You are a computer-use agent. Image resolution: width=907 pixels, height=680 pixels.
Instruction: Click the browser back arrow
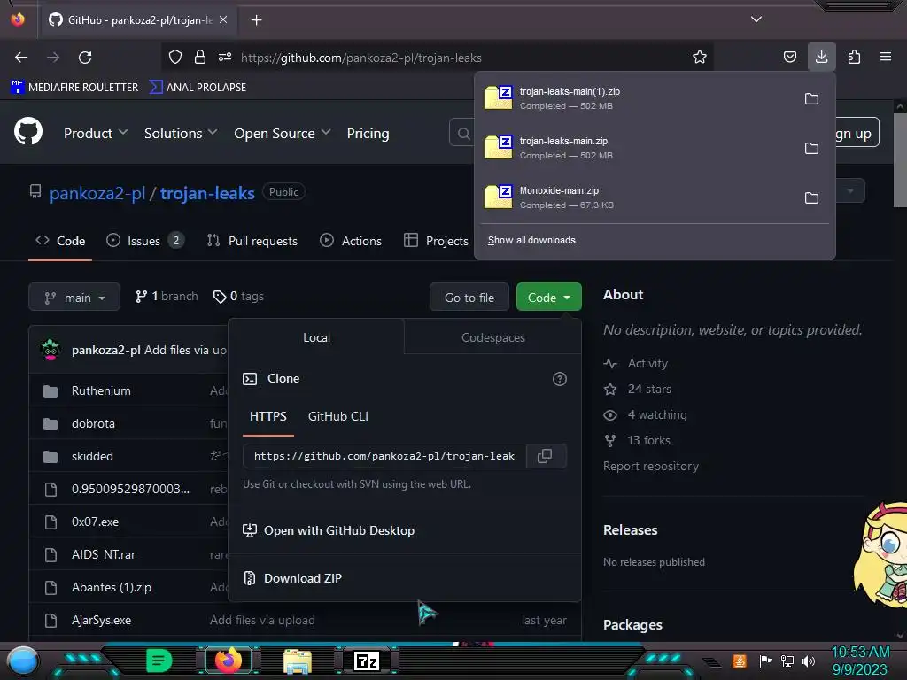click(21, 58)
